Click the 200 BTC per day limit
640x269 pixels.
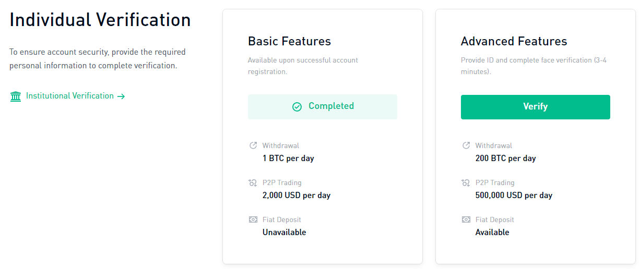(505, 158)
